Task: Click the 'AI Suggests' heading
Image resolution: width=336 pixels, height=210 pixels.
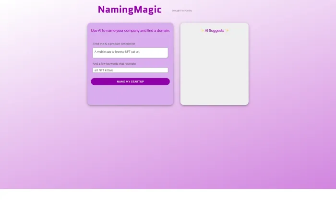Action: click(x=215, y=30)
